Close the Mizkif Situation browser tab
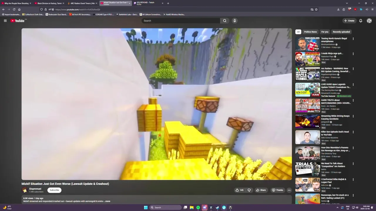The height and width of the screenshot is (211, 376). click(x=129, y=3)
